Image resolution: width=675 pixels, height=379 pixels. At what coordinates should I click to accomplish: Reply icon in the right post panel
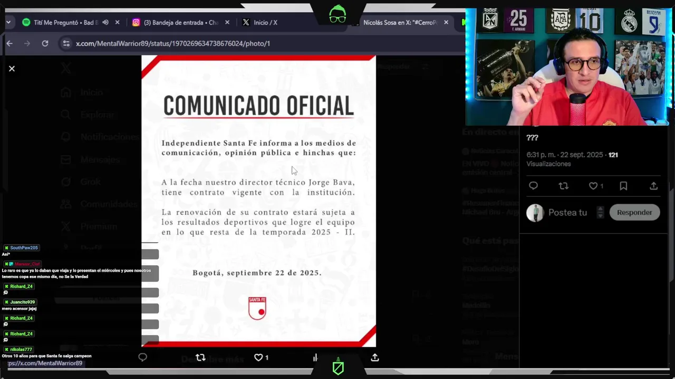click(x=533, y=186)
